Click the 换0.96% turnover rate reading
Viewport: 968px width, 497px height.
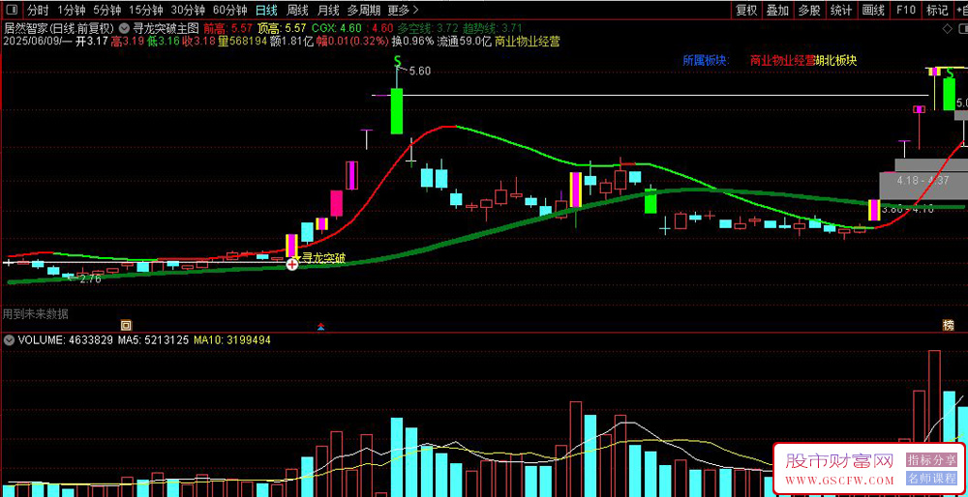coord(413,42)
